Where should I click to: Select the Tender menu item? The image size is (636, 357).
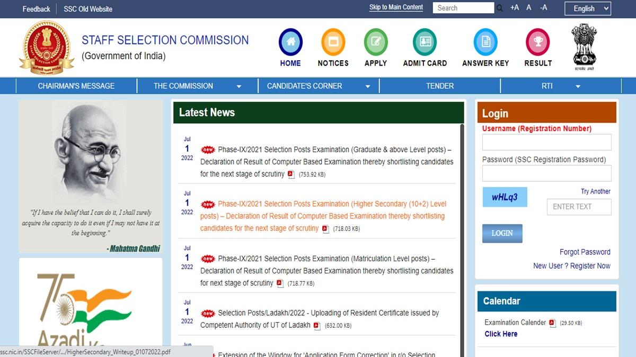(439, 86)
